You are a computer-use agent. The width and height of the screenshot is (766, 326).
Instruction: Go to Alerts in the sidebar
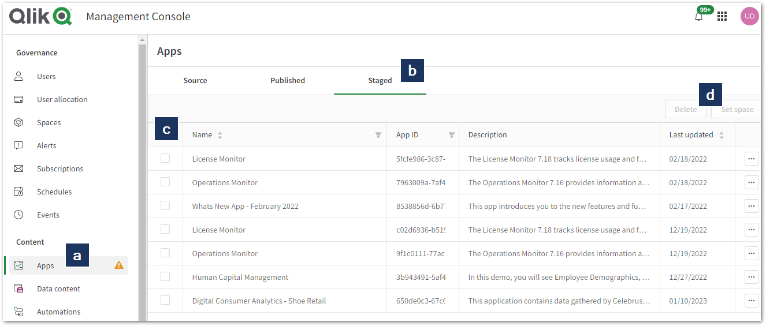click(46, 145)
